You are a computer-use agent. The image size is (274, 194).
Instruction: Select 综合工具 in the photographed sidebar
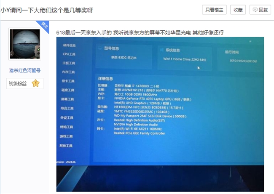point(67,108)
